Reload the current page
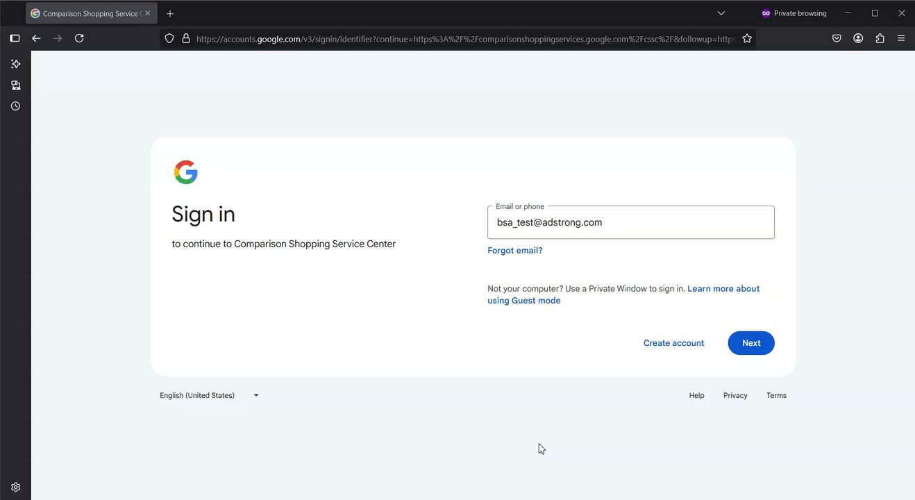 point(79,38)
